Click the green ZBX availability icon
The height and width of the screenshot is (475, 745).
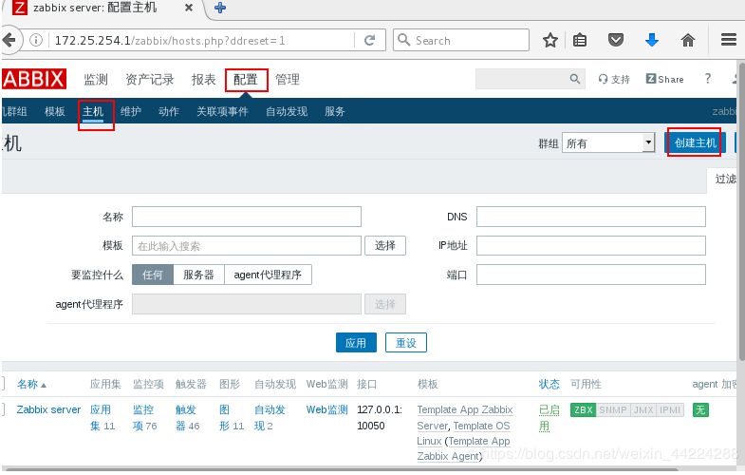[583, 409]
